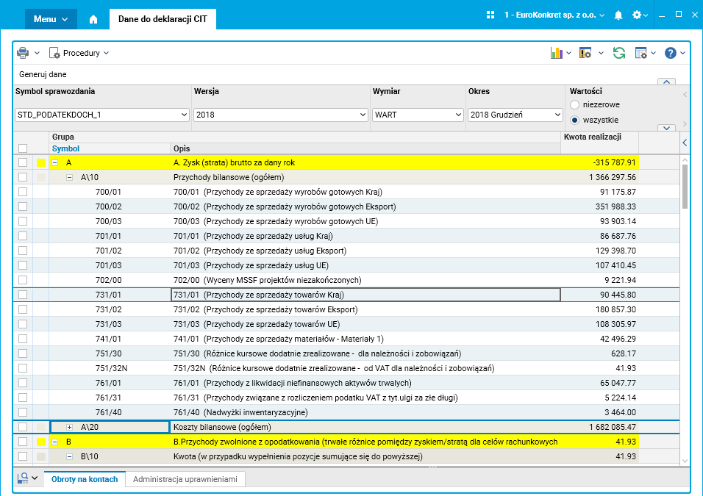
Task: Click the Generuj dane button
Action: tap(43, 74)
